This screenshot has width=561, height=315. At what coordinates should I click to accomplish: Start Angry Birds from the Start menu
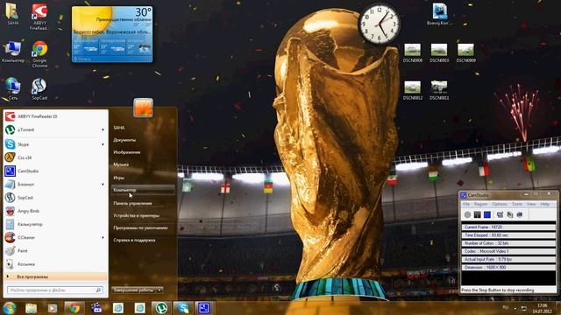coord(55,211)
